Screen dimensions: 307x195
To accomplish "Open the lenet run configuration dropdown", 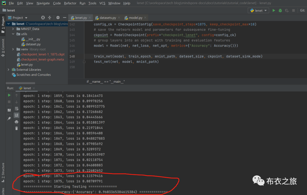I will pyautogui.click(x=258, y=11).
